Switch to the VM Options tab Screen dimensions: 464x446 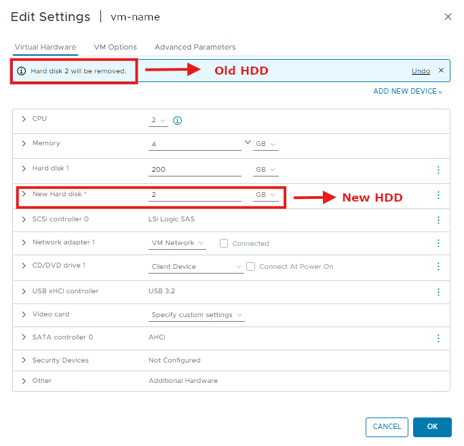(115, 48)
